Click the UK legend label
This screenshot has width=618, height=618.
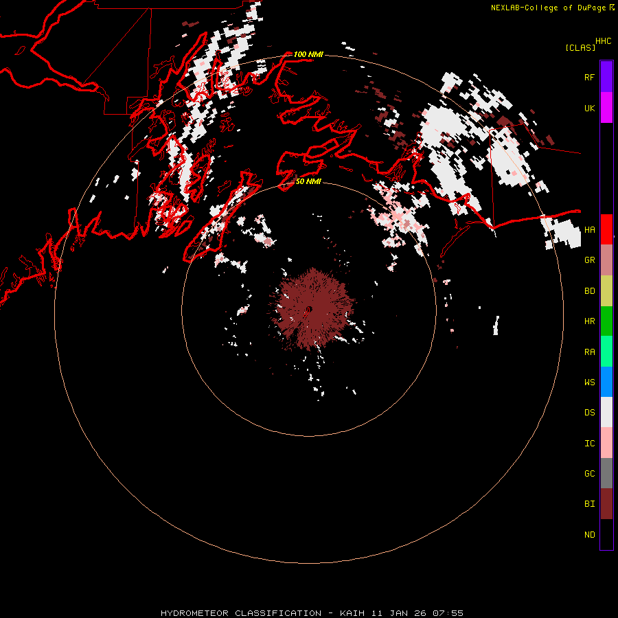point(589,108)
